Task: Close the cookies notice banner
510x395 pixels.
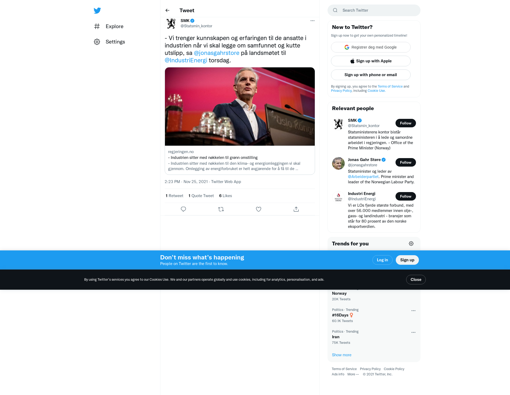Action: pyautogui.click(x=416, y=280)
